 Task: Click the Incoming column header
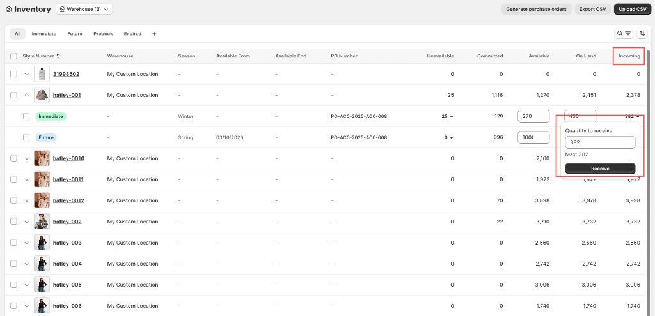[x=629, y=56]
